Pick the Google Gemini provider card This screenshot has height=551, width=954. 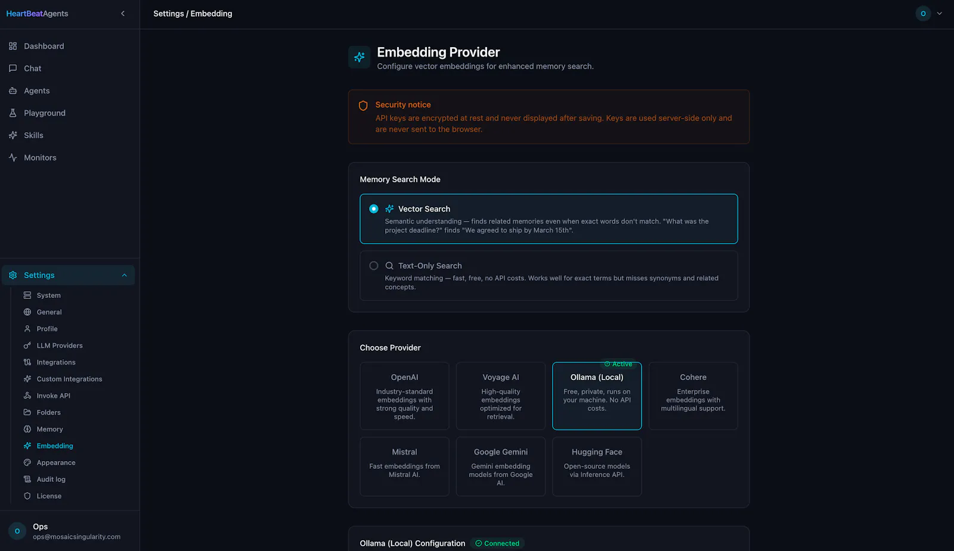pos(501,466)
